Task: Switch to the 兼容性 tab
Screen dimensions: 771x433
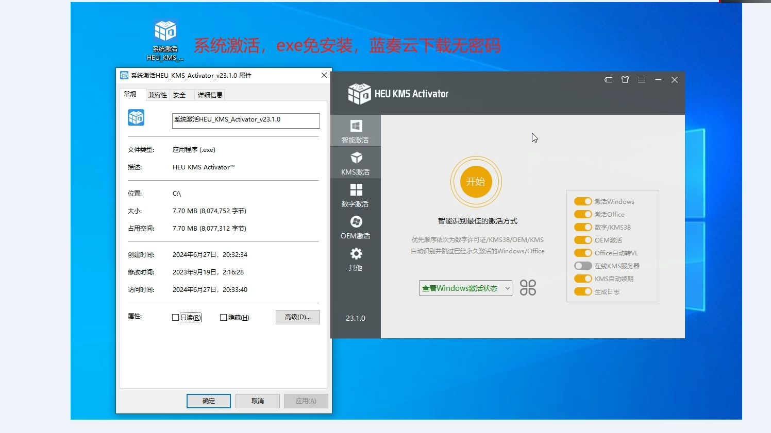Action: pyautogui.click(x=158, y=95)
